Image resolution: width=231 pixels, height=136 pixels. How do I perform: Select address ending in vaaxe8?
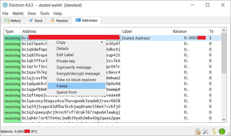(71, 95)
